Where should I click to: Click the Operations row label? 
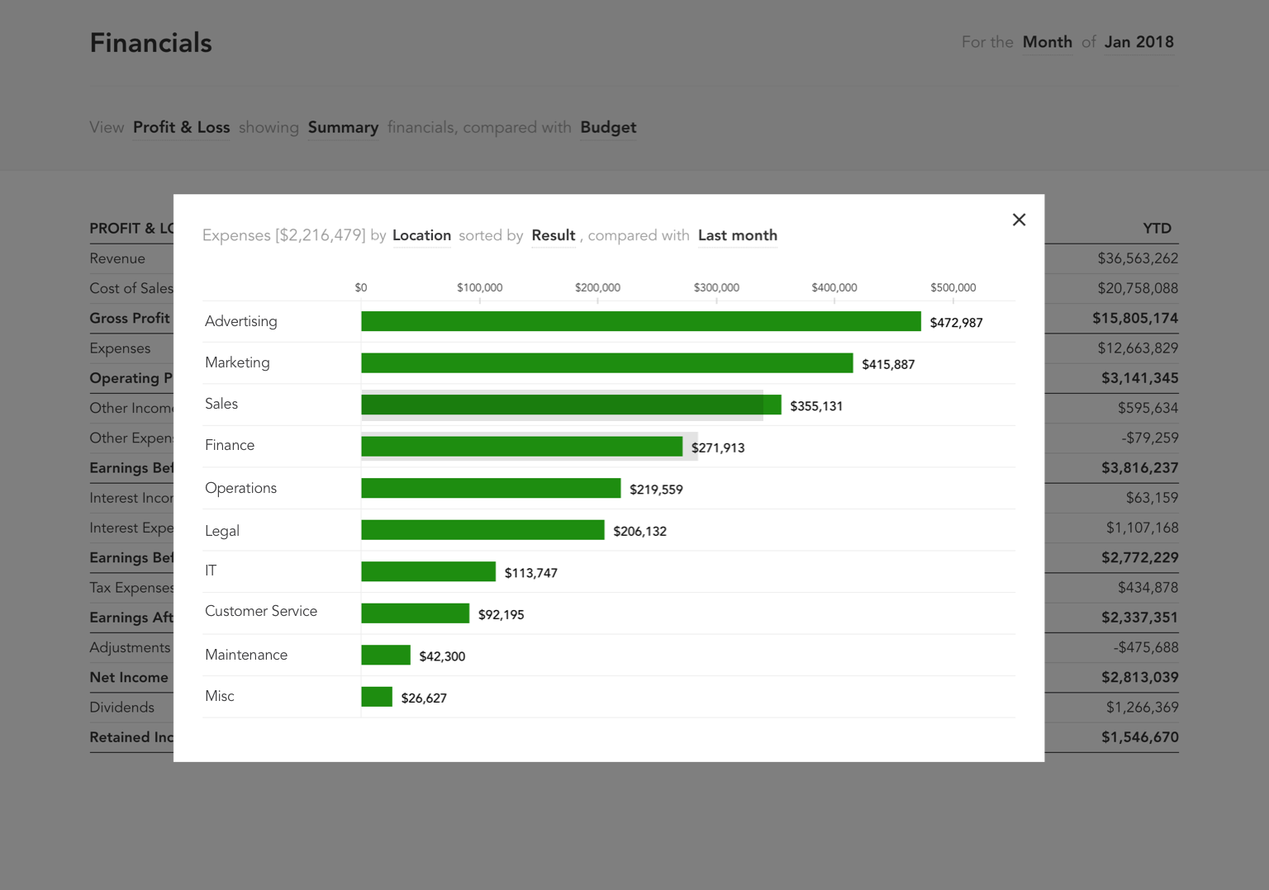point(240,488)
